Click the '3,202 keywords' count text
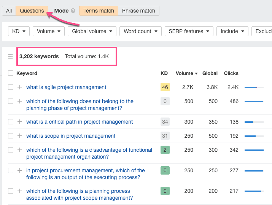This screenshot has height=205, width=272. [39, 56]
